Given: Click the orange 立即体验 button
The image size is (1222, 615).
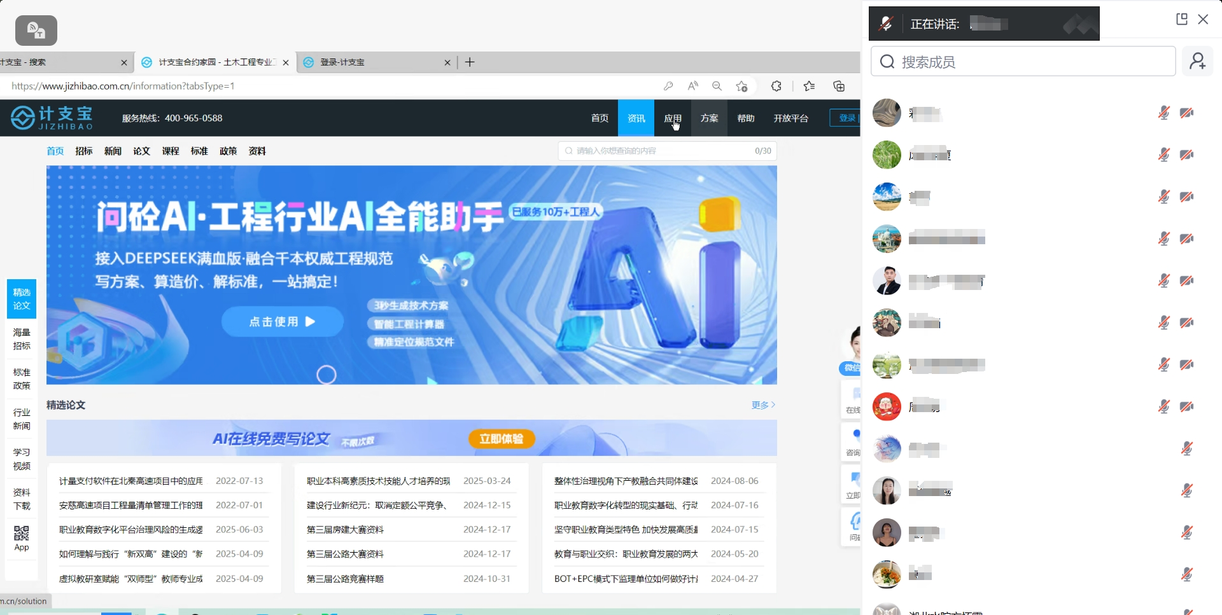Looking at the screenshot, I should coord(502,439).
